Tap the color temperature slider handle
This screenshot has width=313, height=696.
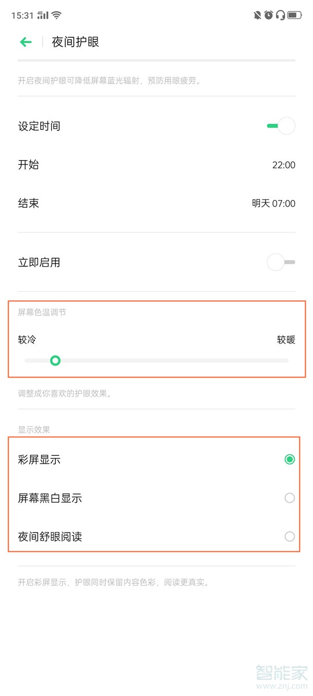pyautogui.click(x=56, y=360)
